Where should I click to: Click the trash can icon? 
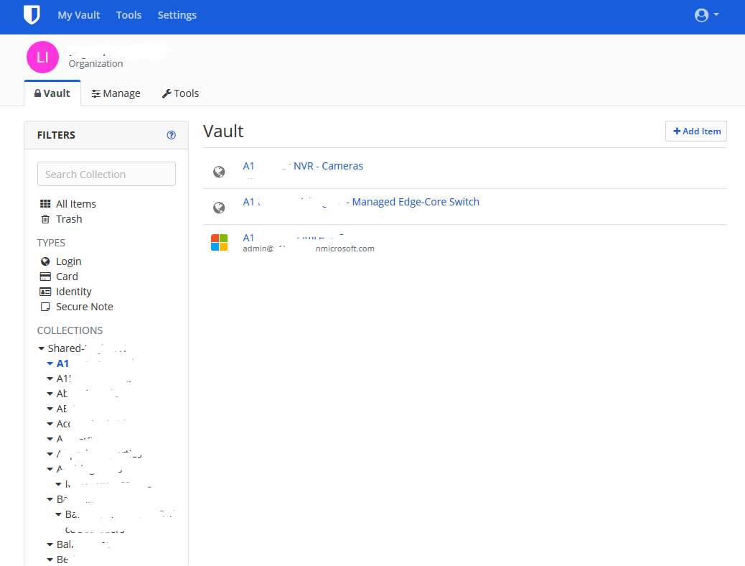click(45, 219)
